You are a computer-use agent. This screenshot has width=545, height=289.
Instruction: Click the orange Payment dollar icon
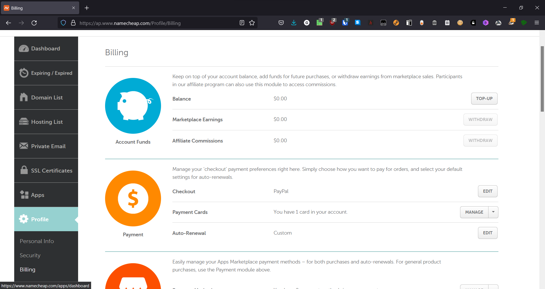133,198
